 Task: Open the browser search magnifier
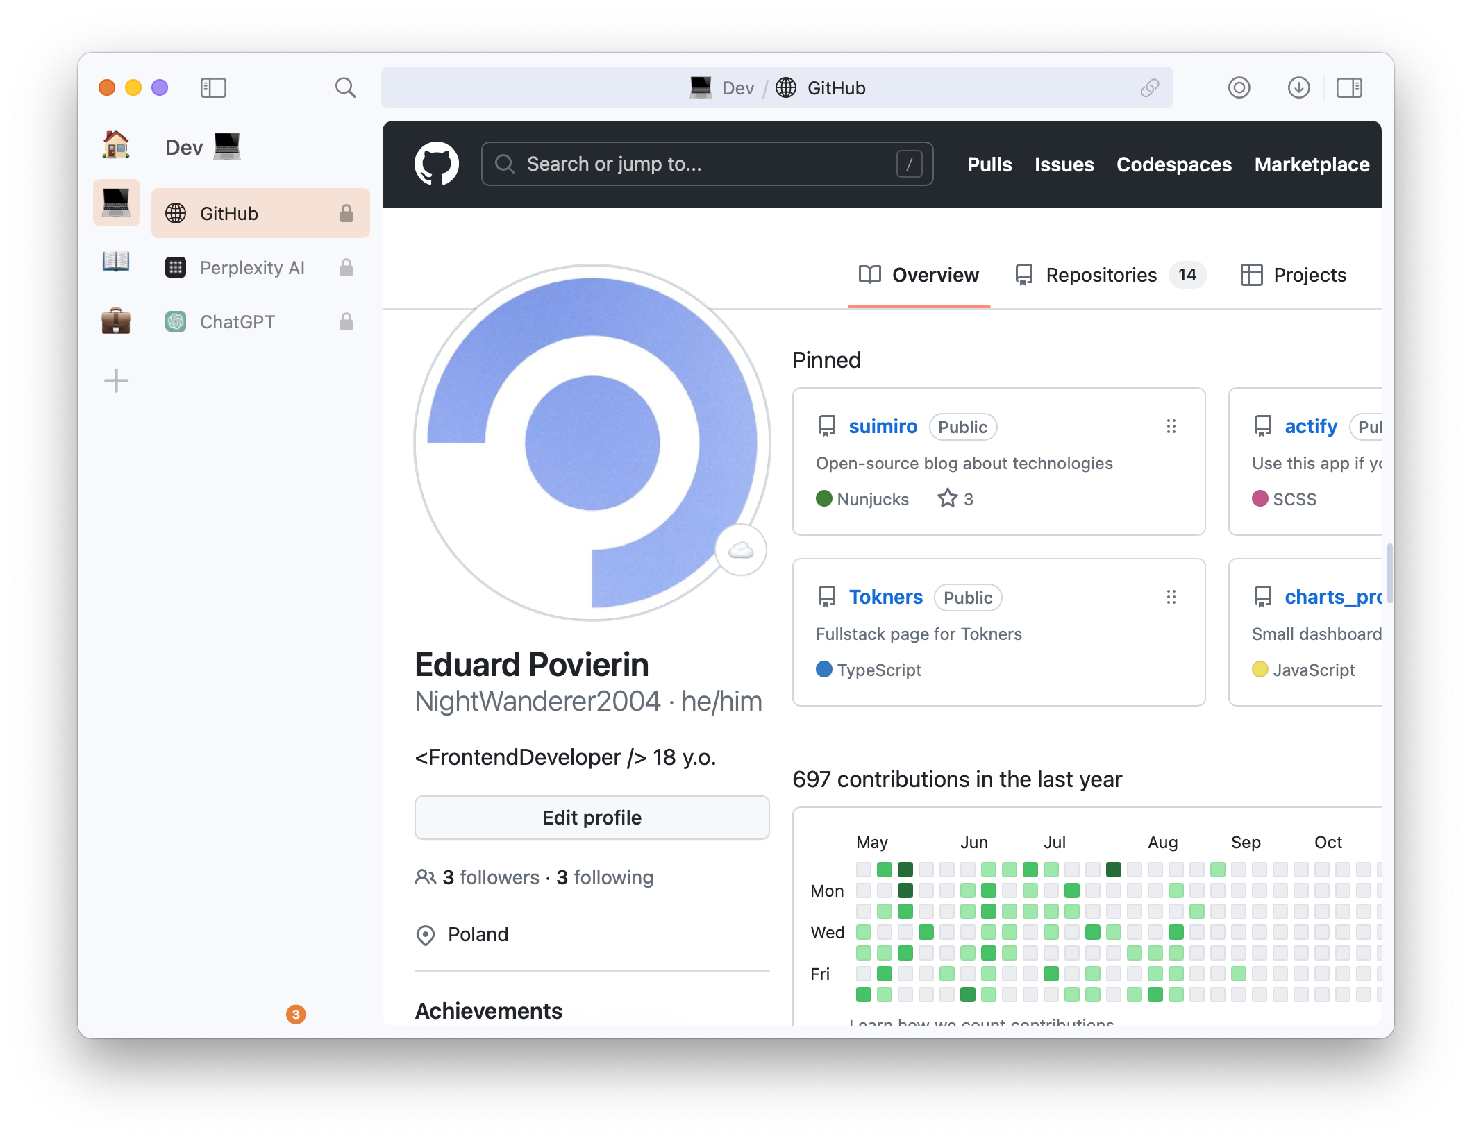345,88
